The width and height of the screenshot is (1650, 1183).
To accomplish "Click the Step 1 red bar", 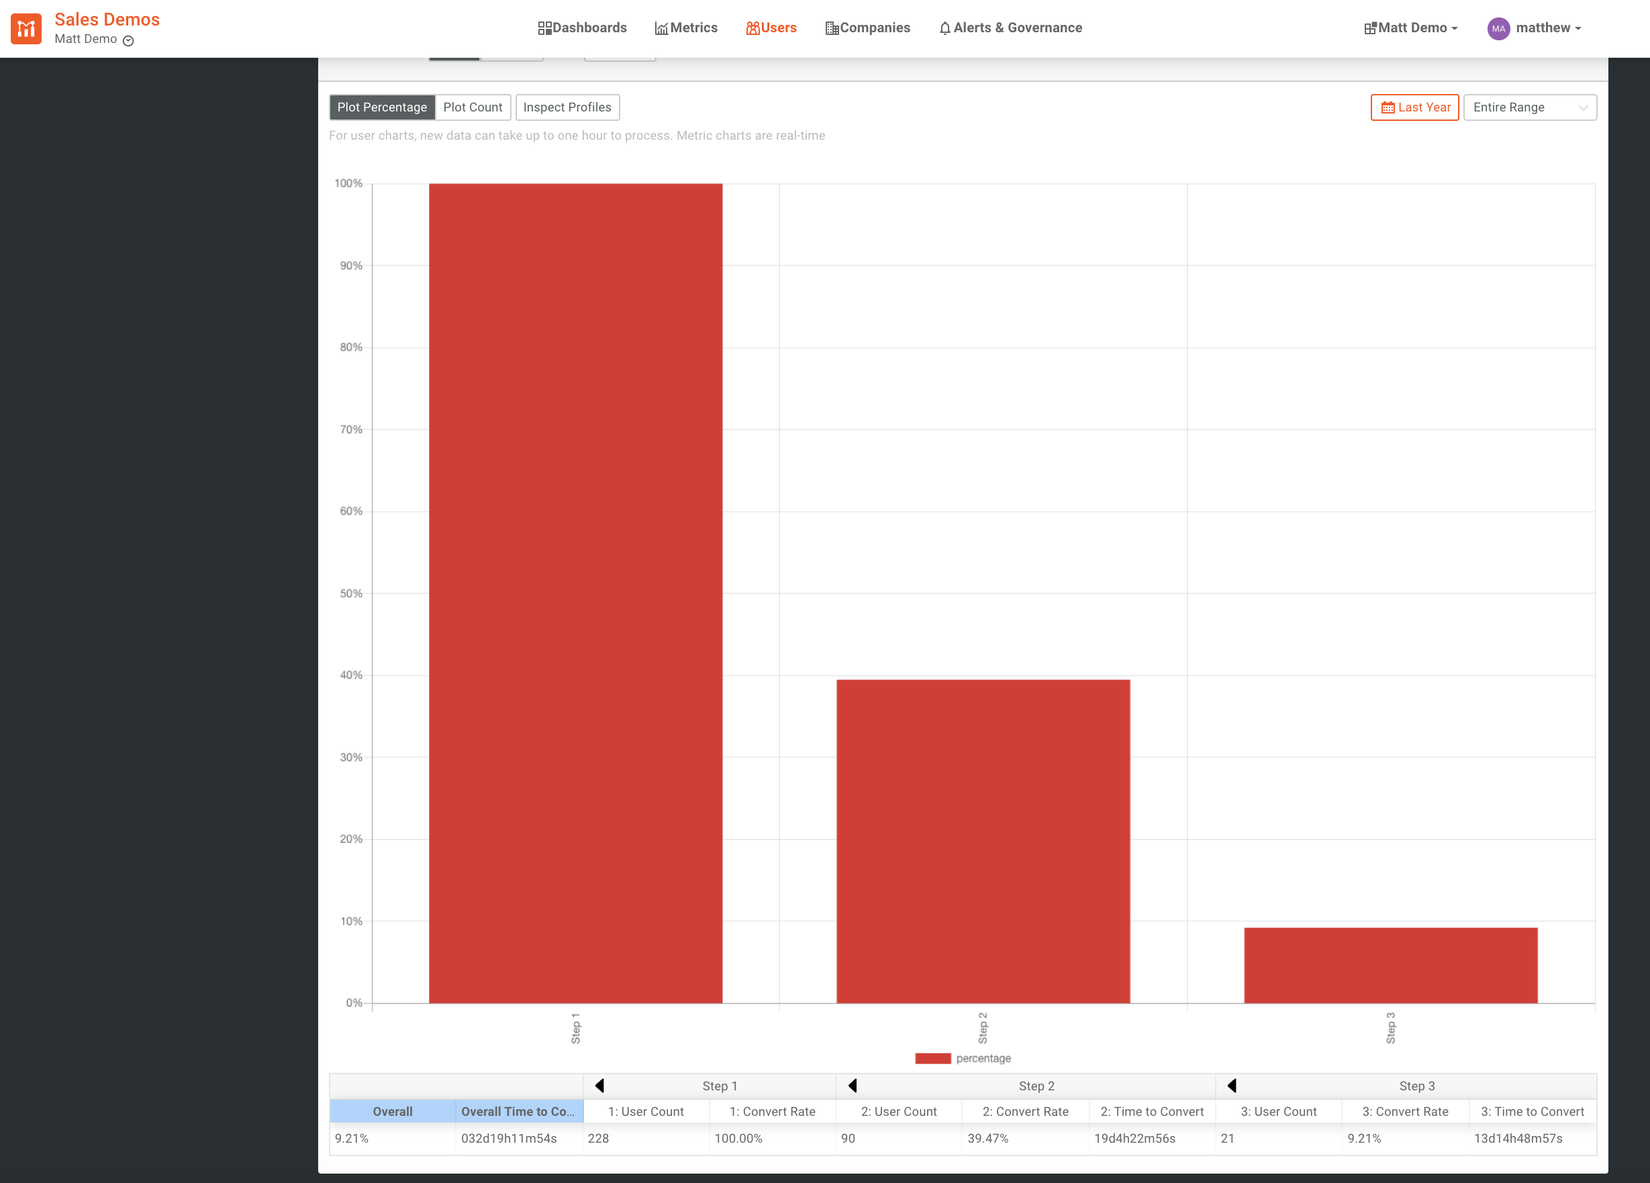I will (575, 593).
